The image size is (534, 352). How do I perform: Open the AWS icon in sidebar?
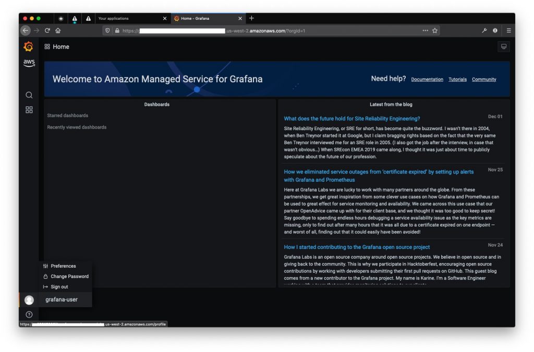coord(29,63)
